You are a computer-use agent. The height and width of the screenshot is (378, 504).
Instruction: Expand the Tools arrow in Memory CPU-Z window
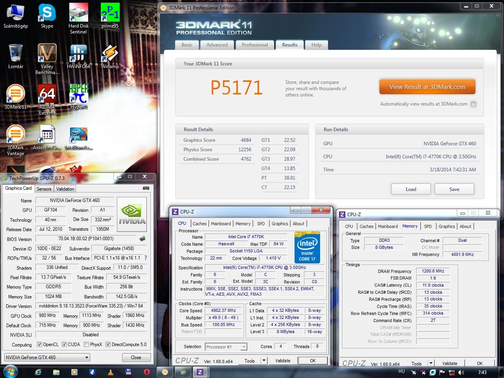tap(431, 363)
